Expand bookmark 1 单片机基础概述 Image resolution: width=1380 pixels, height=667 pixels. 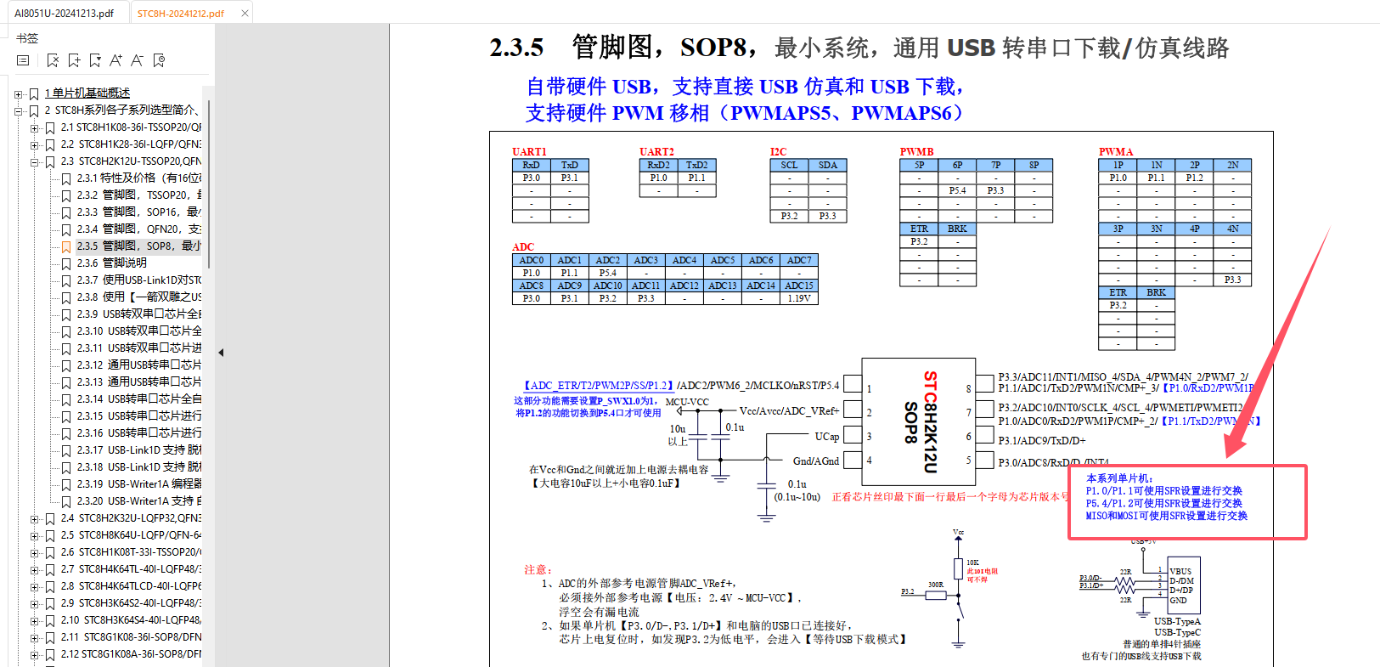tap(18, 93)
